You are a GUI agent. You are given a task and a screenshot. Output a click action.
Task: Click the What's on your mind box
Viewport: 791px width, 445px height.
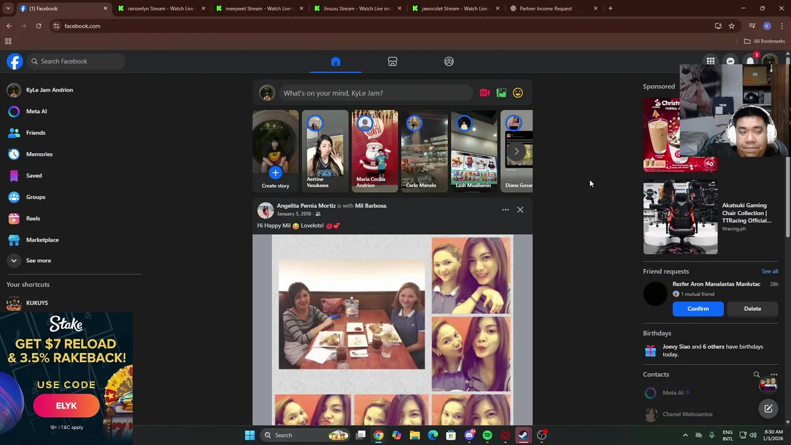(376, 93)
